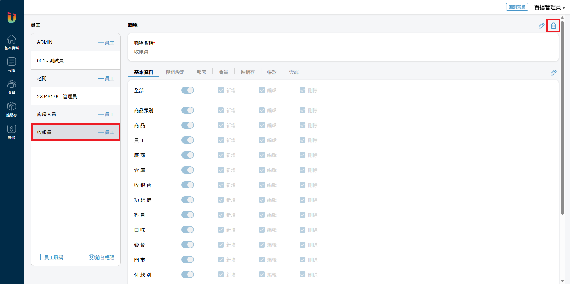Image resolution: width=570 pixels, height=284 pixels.
Task: Toggle the 全部 permissions switch
Action: click(188, 90)
